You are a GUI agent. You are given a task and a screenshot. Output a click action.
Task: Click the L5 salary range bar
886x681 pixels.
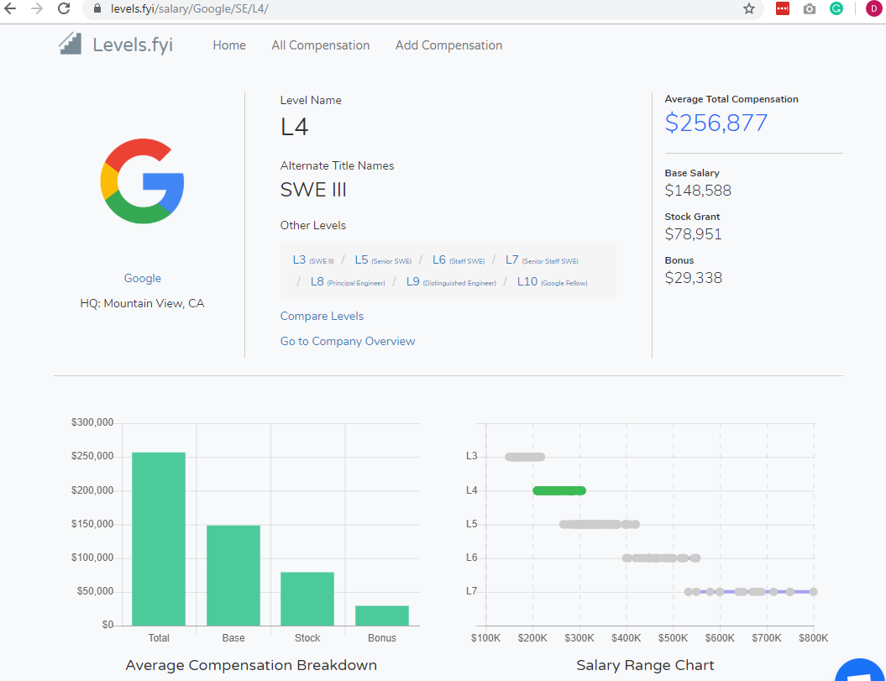(x=600, y=525)
